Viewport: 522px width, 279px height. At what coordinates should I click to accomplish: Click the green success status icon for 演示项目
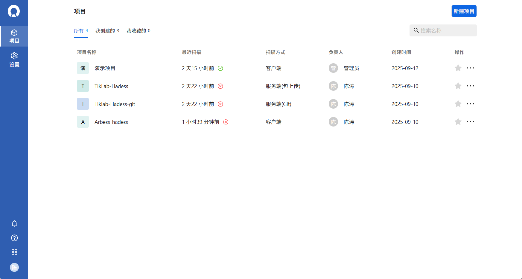(x=220, y=68)
